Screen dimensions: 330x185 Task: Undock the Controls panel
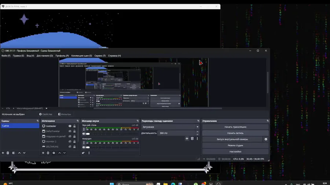point(268,121)
